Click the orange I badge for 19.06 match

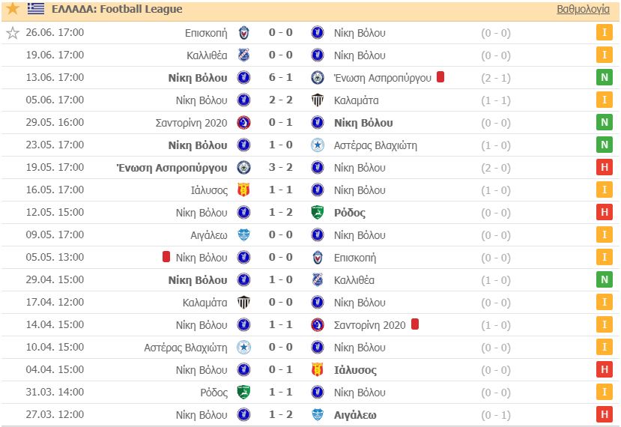click(x=605, y=55)
